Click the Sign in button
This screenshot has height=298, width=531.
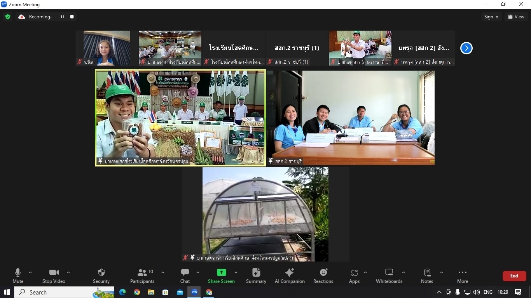coord(491,17)
